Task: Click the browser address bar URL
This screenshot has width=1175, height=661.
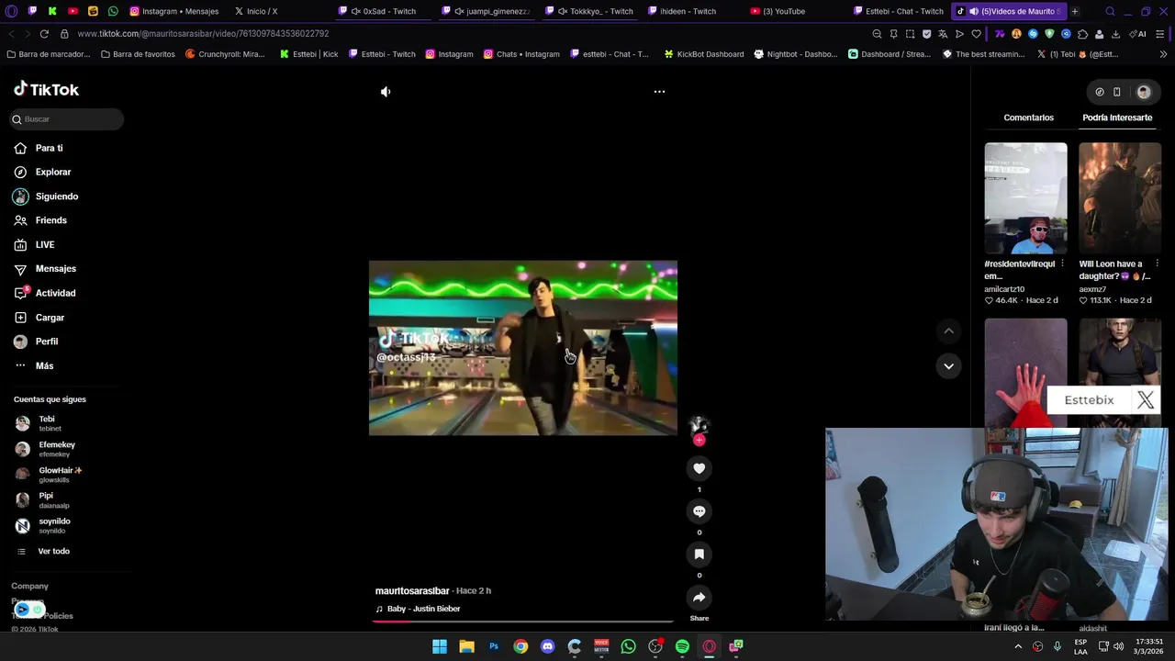Action: pyautogui.click(x=204, y=34)
